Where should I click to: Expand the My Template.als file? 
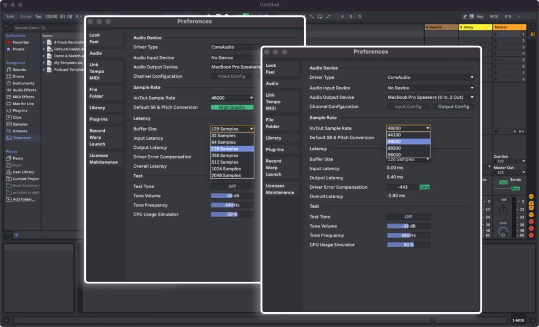pos(44,63)
